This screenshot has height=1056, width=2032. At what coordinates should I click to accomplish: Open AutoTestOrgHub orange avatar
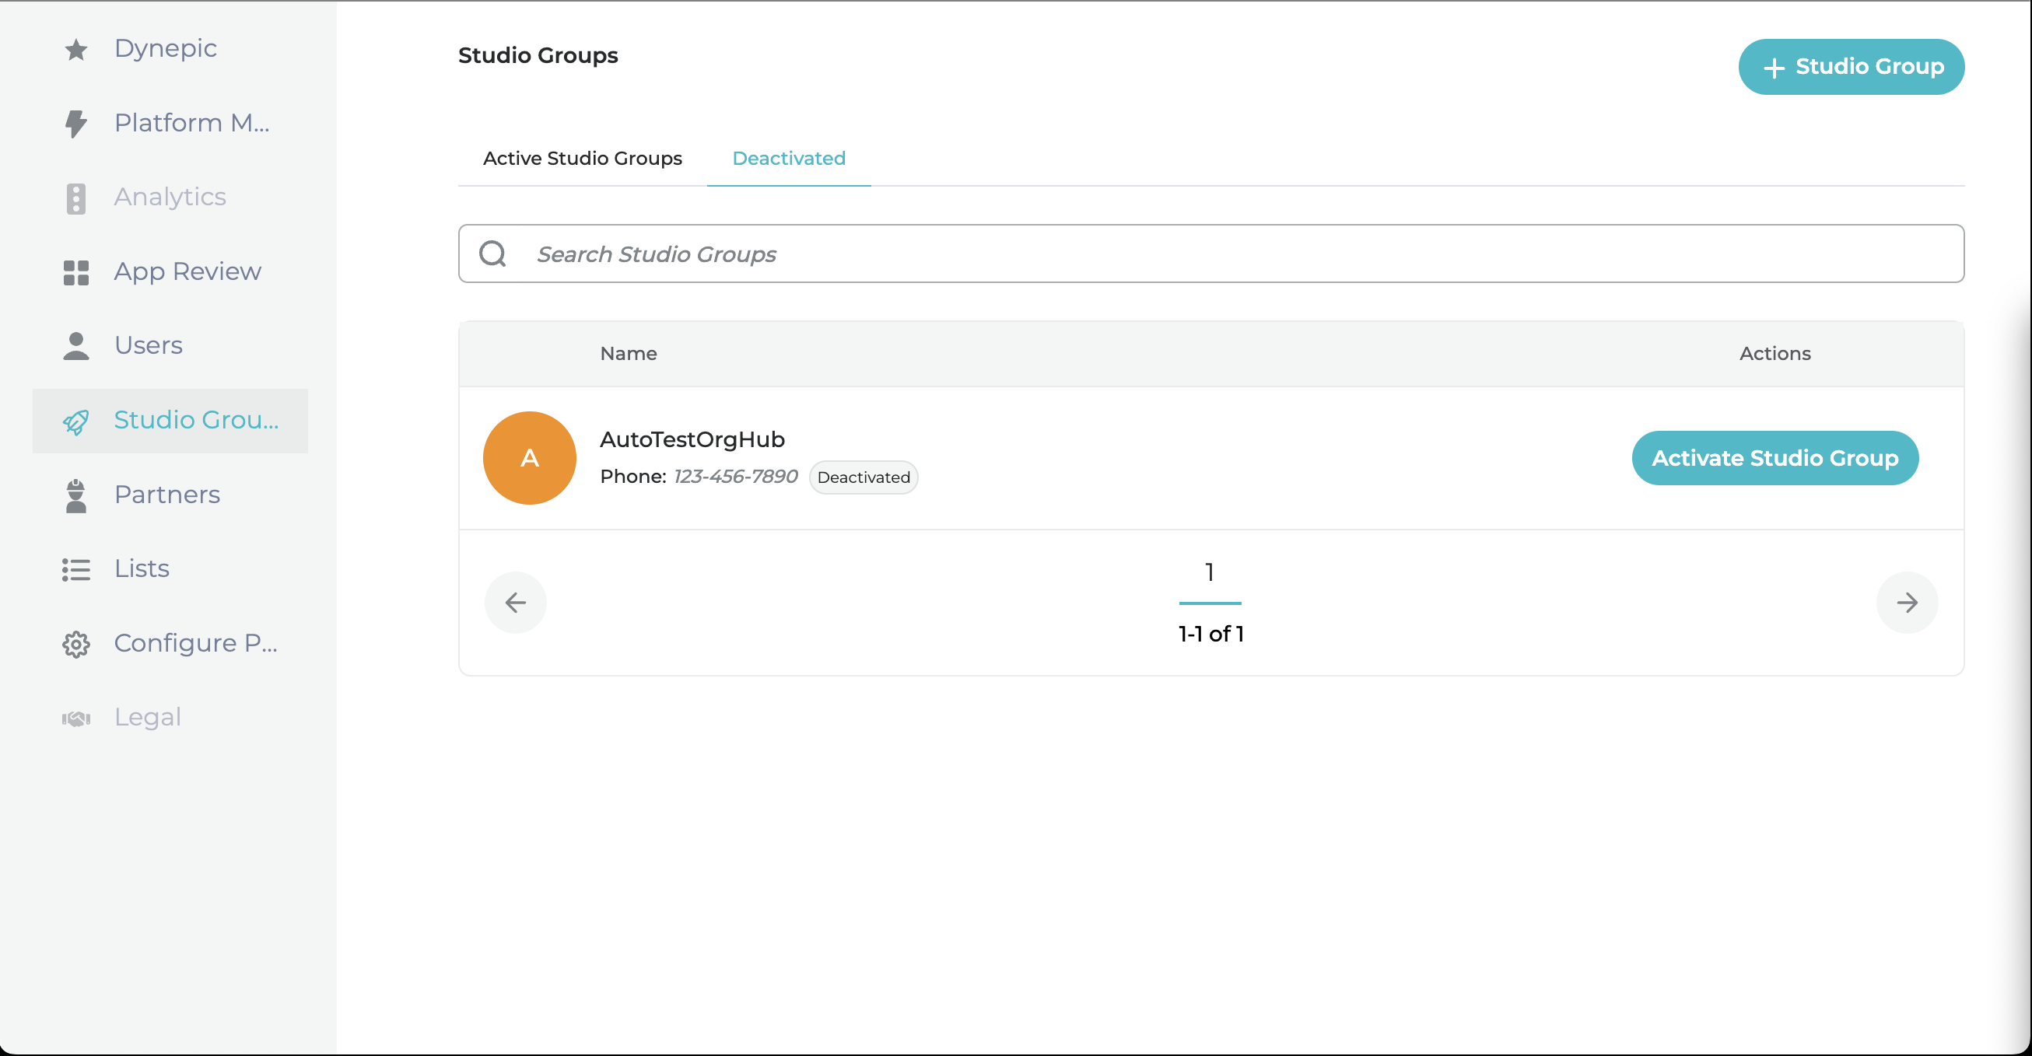pos(529,458)
